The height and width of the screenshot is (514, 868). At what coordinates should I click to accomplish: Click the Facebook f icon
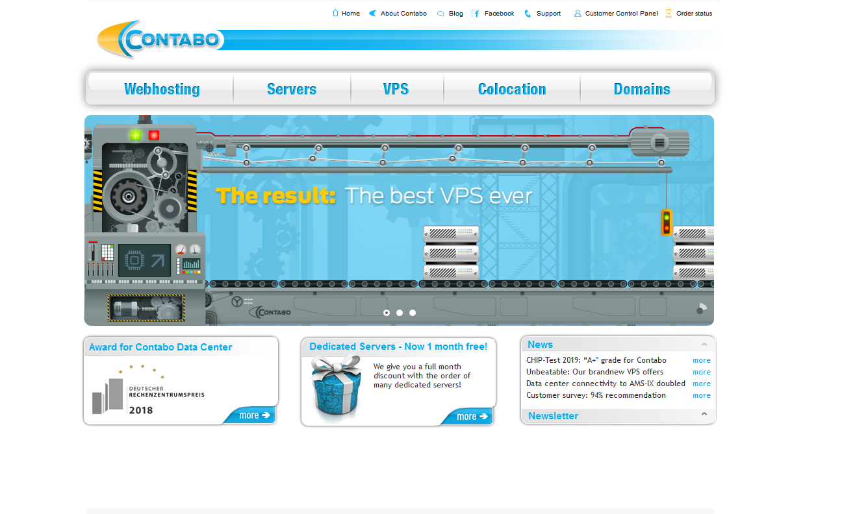pyautogui.click(x=476, y=14)
